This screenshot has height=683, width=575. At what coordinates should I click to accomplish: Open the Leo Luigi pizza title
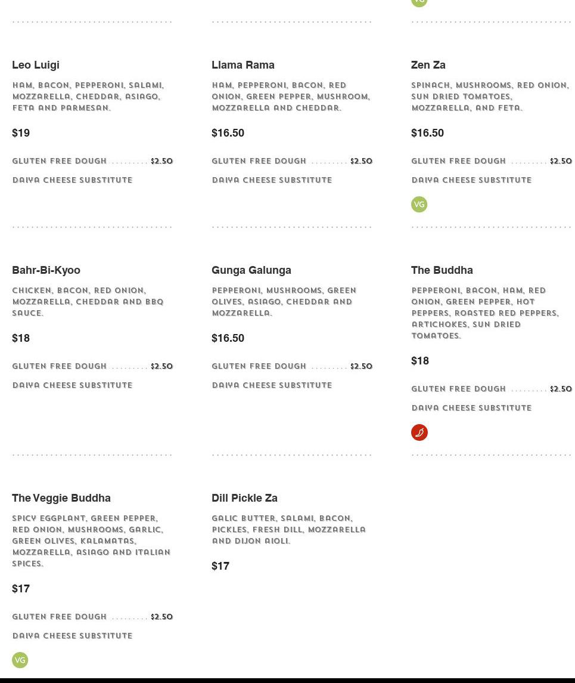pyautogui.click(x=36, y=65)
